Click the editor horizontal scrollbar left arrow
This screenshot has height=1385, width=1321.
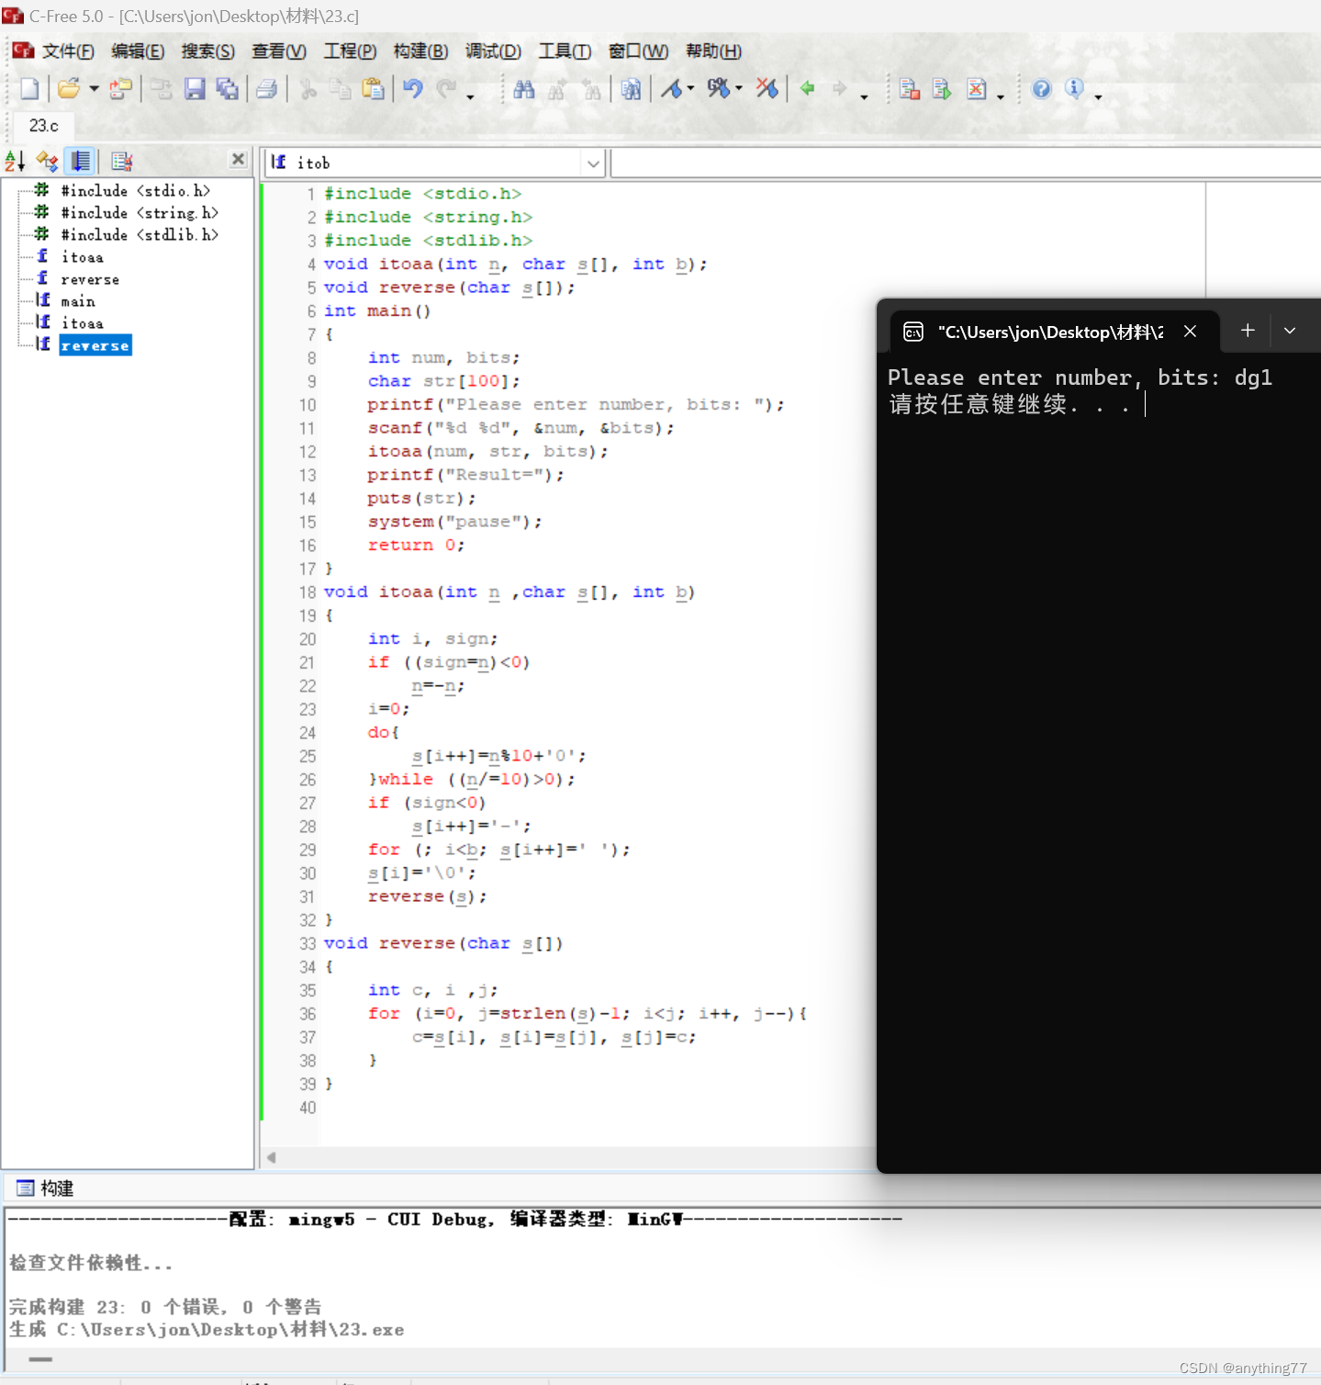pos(271,1157)
